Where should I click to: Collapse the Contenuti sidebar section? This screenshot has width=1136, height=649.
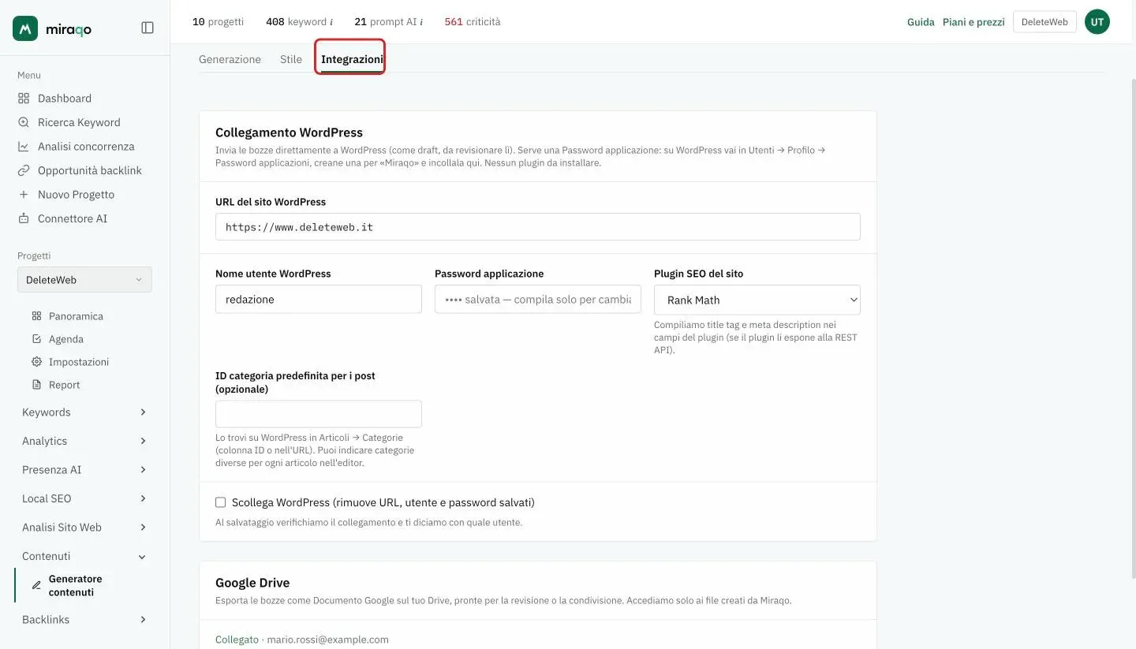pos(84,556)
